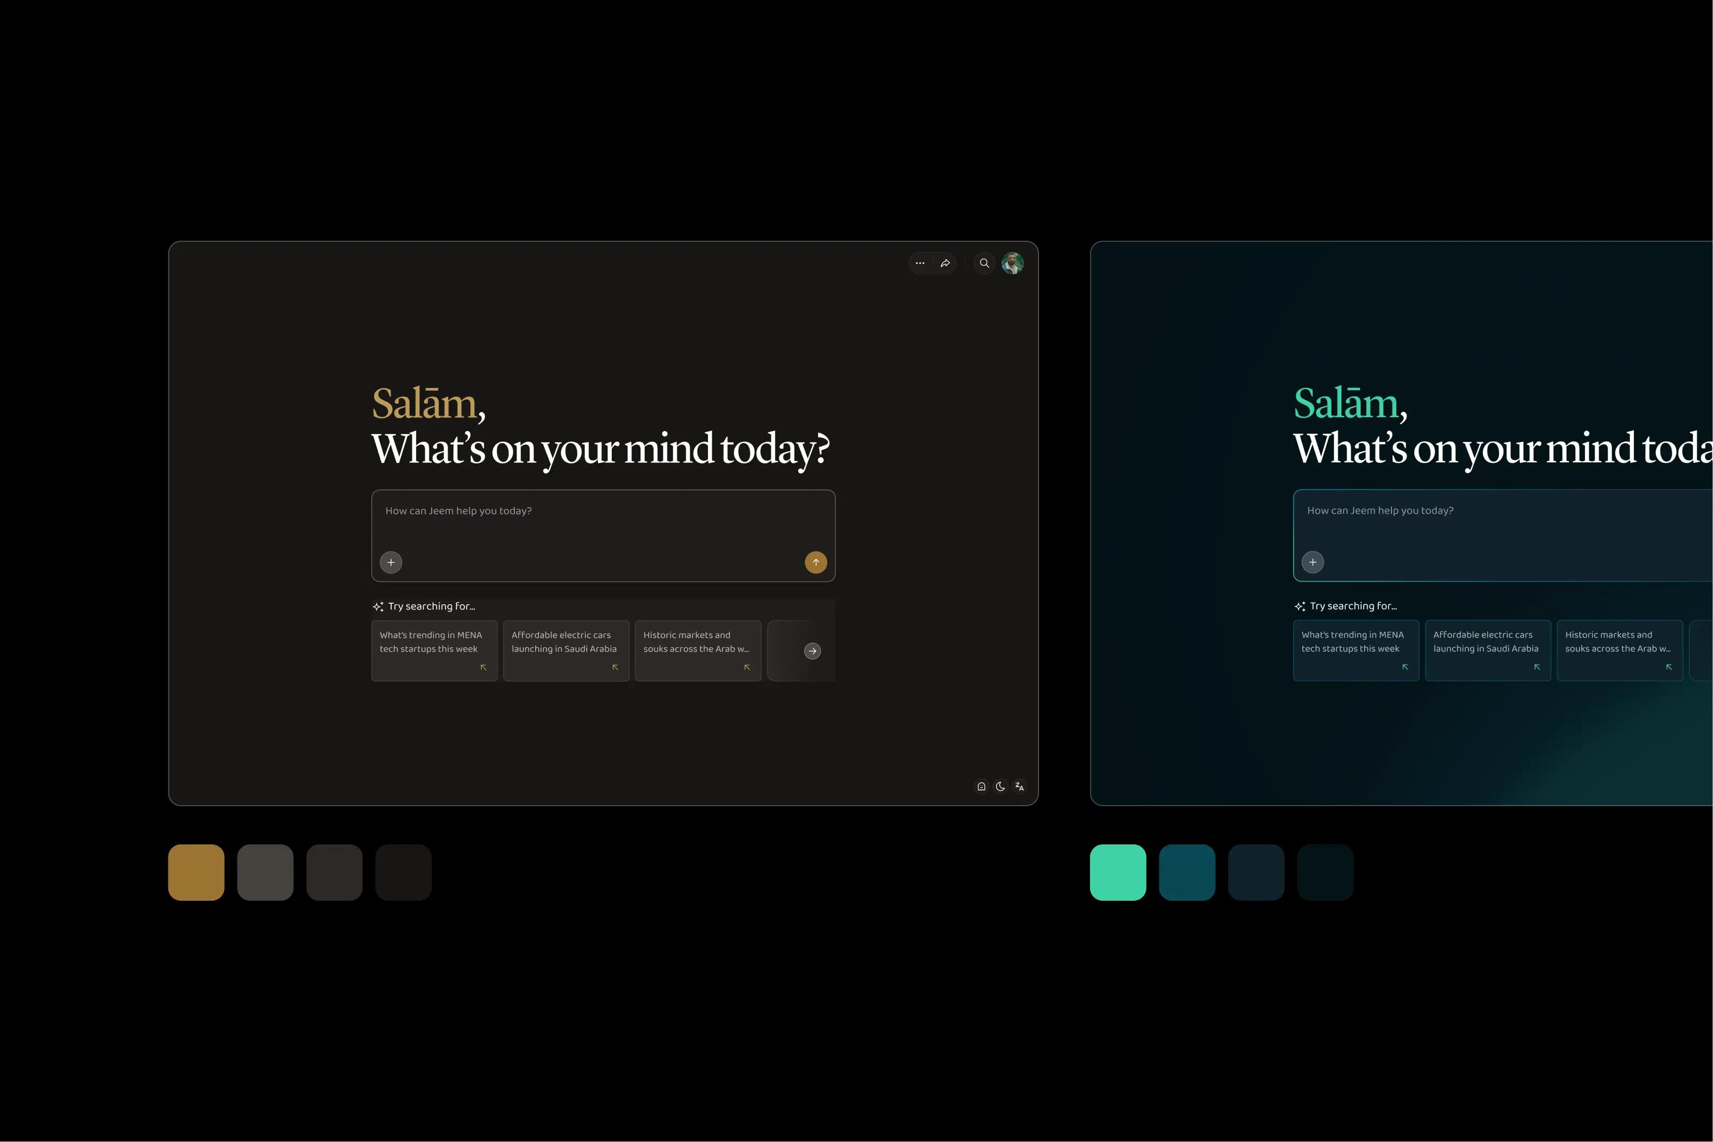Click 'Try searching for…' label in teal panel
1713x1142 pixels.
pos(1353,607)
